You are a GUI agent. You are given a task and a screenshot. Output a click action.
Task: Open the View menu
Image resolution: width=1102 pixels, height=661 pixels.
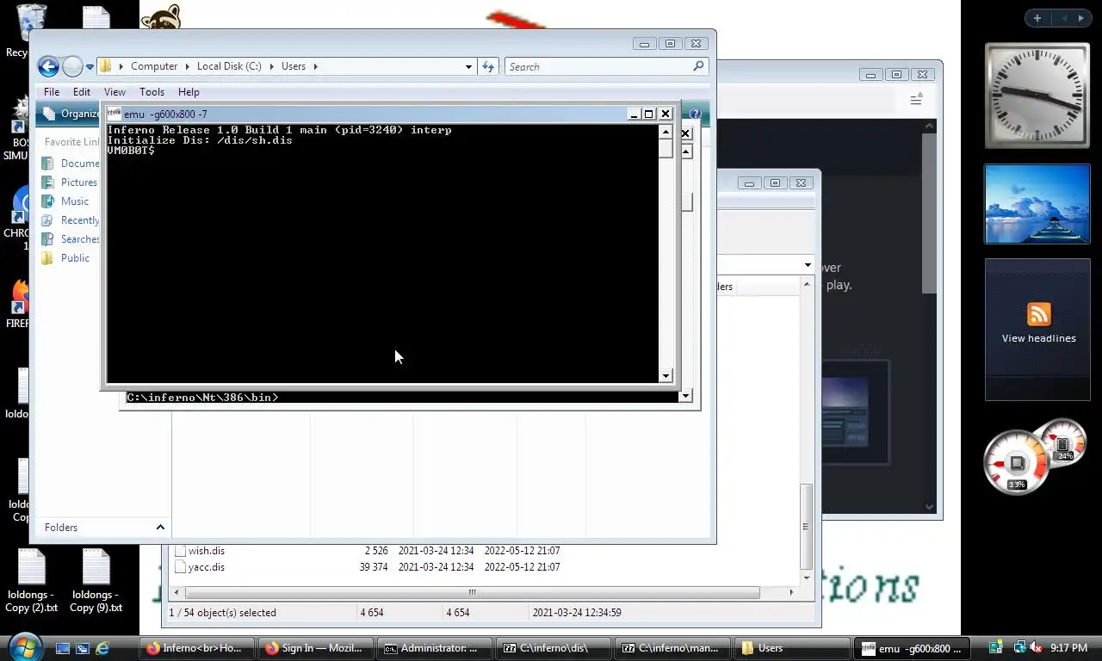point(115,92)
